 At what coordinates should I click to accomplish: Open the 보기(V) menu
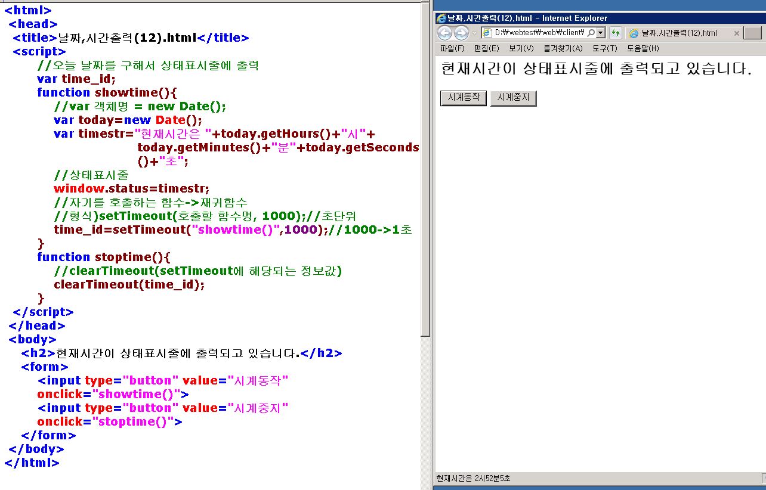[x=521, y=48]
